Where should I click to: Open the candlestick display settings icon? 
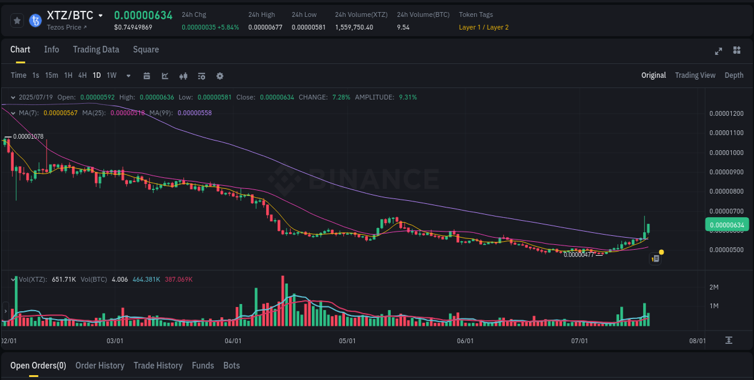(183, 75)
